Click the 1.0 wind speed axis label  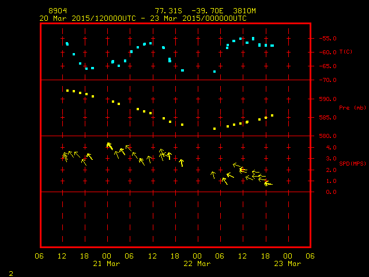[x=331, y=181]
